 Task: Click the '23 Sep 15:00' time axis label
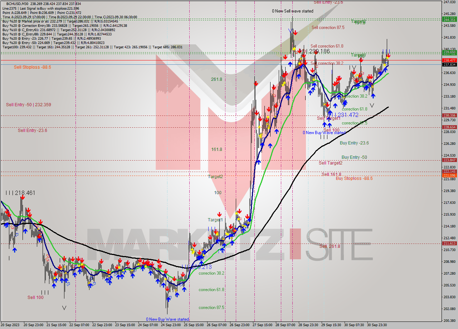pyautogui.click(x=125, y=325)
